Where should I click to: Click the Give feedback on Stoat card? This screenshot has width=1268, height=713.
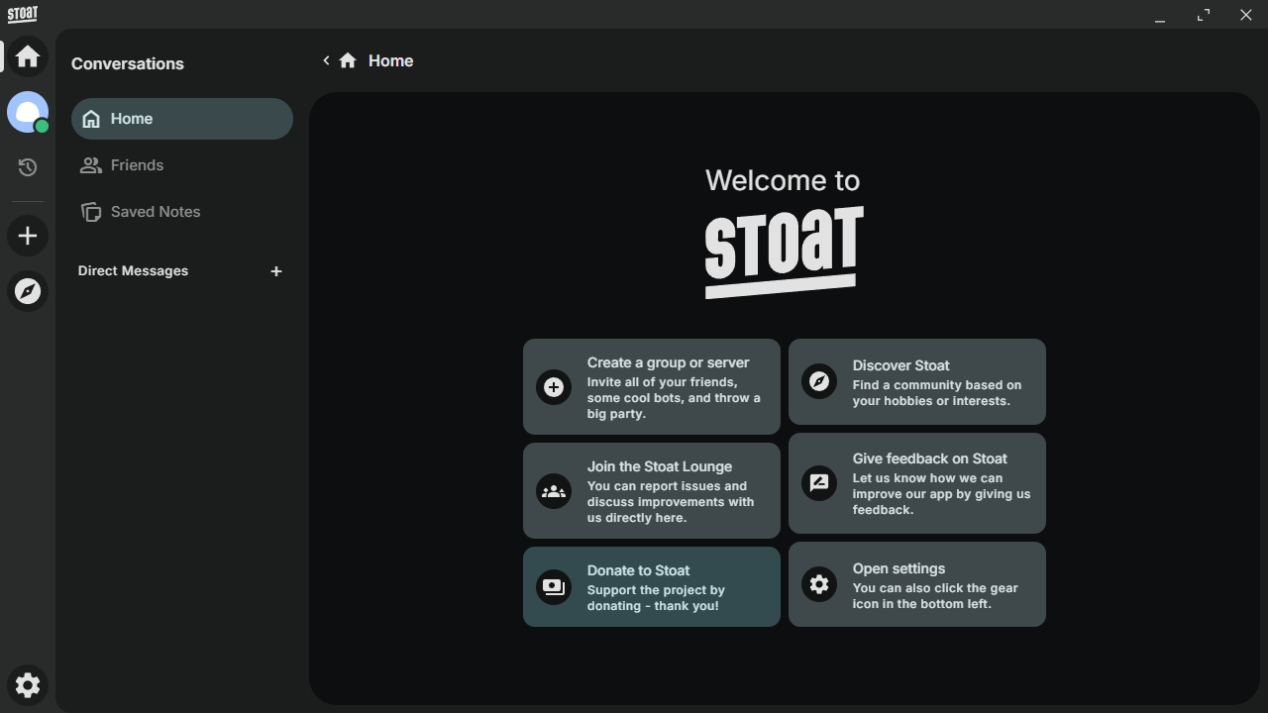coord(917,483)
